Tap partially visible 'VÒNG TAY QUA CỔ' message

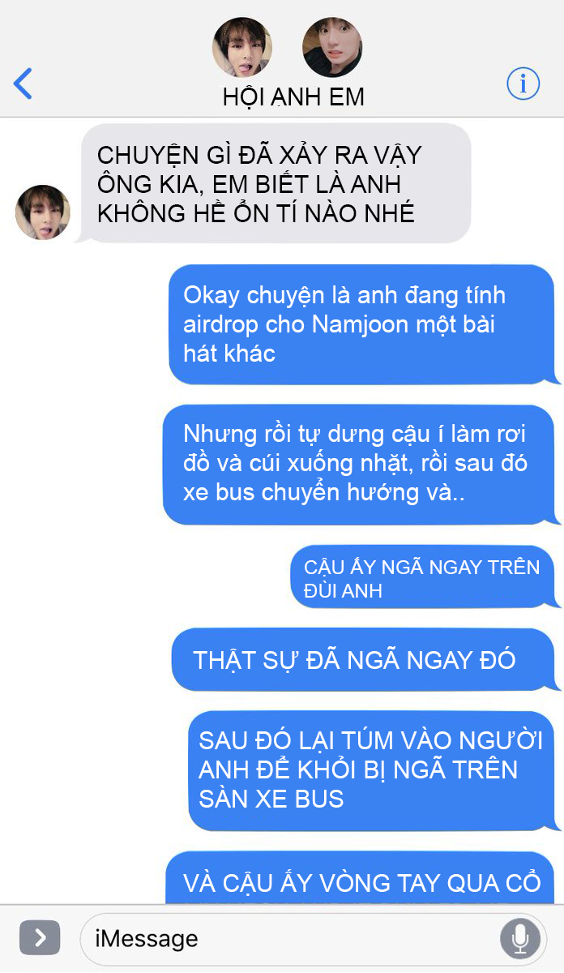[x=361, y=877]
